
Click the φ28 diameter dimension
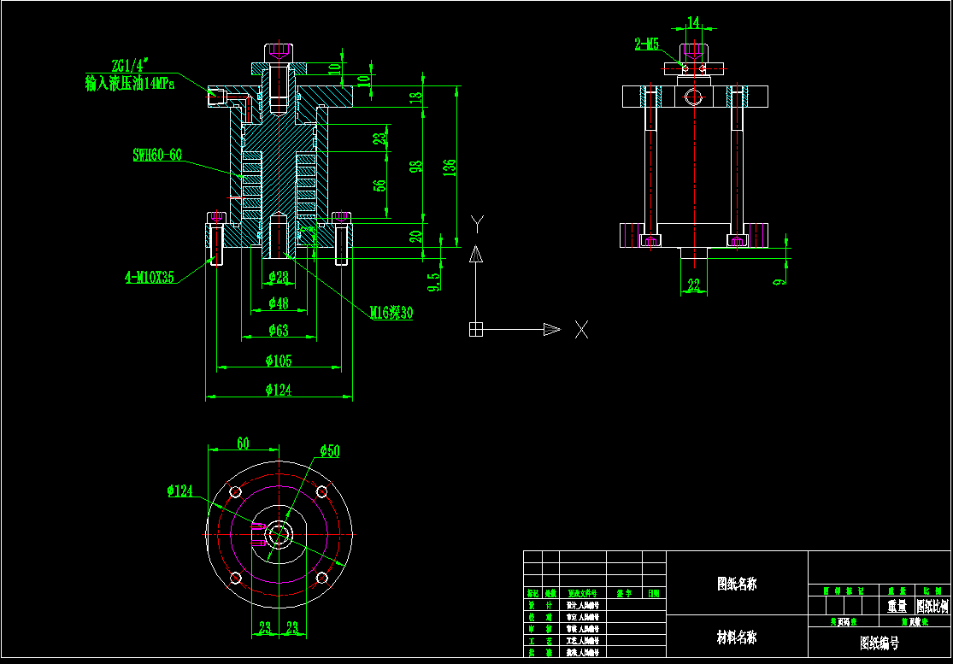click(279, 278)
